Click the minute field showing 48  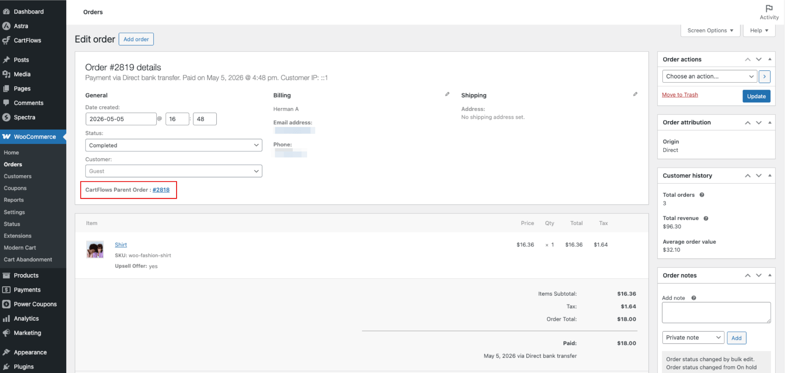pyautogui.click(x=204, y=119)
